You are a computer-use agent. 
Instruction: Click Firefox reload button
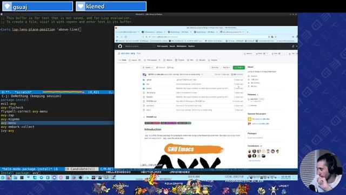click(126, 37)
